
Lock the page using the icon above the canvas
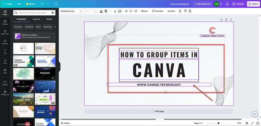click(221, 20)
